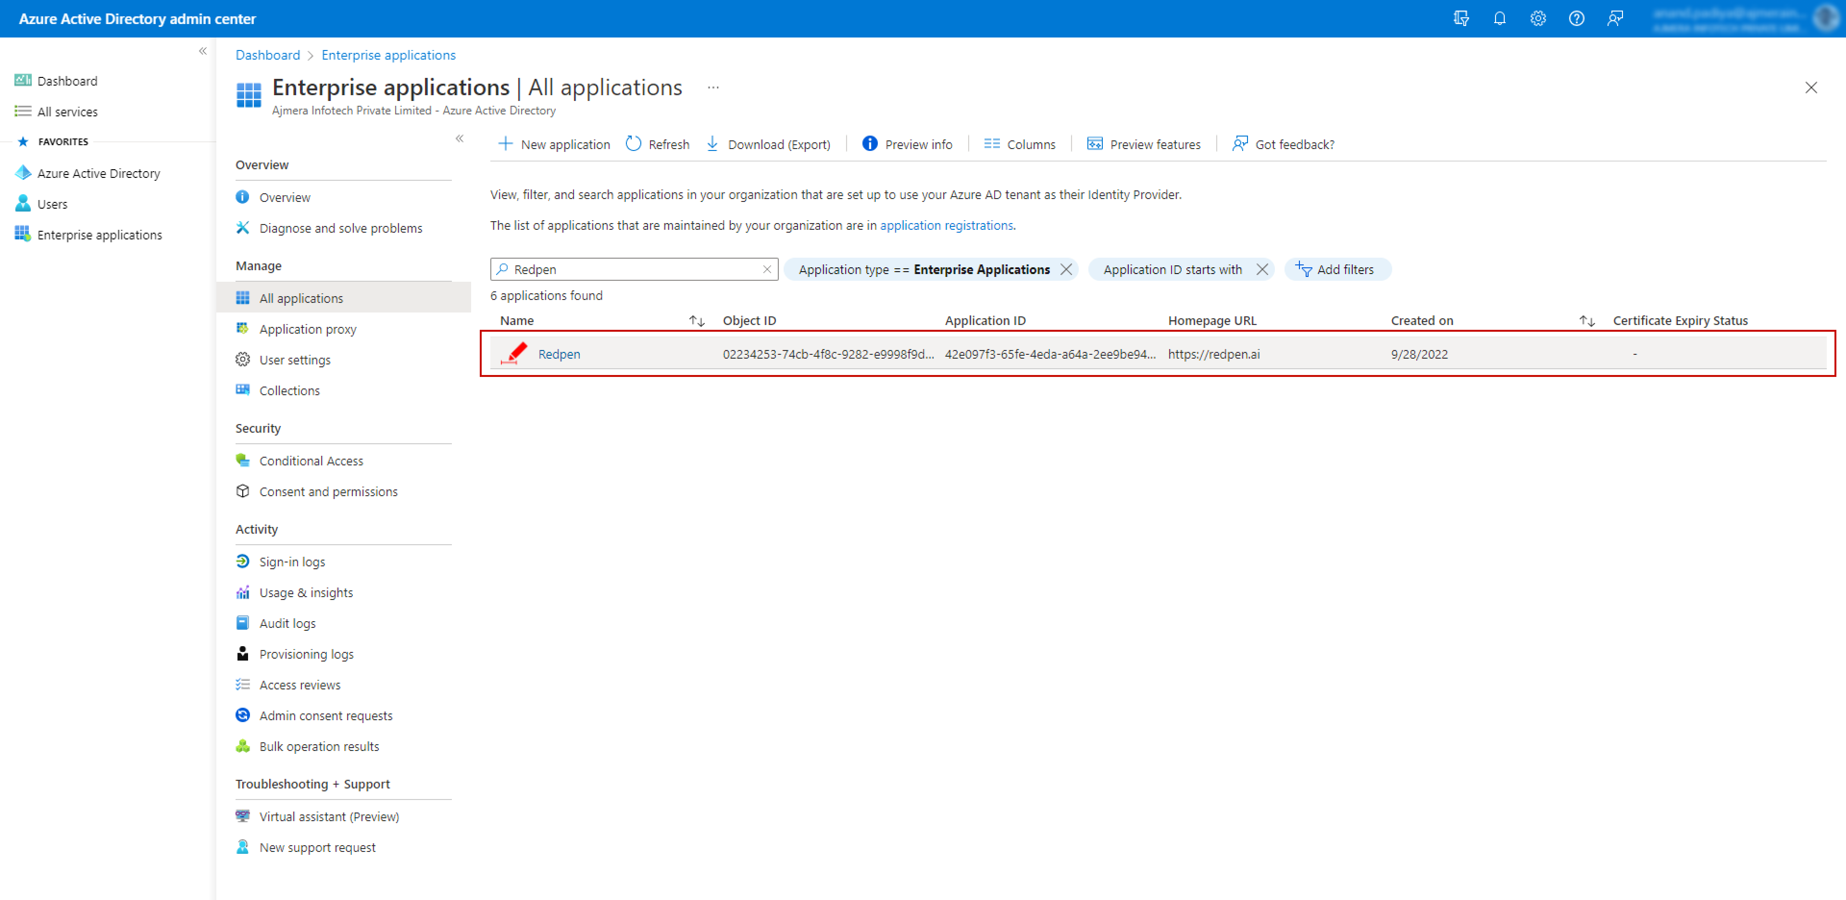Image resolution: width=1846 pixels, height=900 pixels.
Task: Click the Object ID column header
Action: [x=749, y=321]
